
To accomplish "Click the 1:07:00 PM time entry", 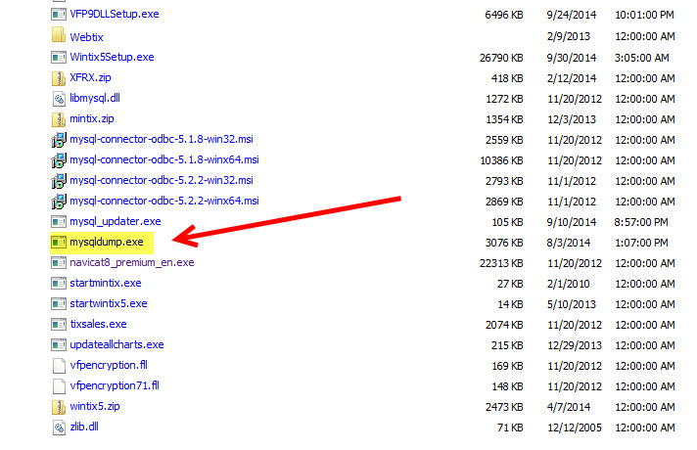I will click(641, 243).
